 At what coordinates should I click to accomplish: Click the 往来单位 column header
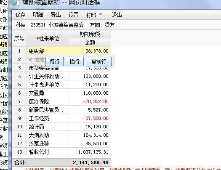pos(48,38)
